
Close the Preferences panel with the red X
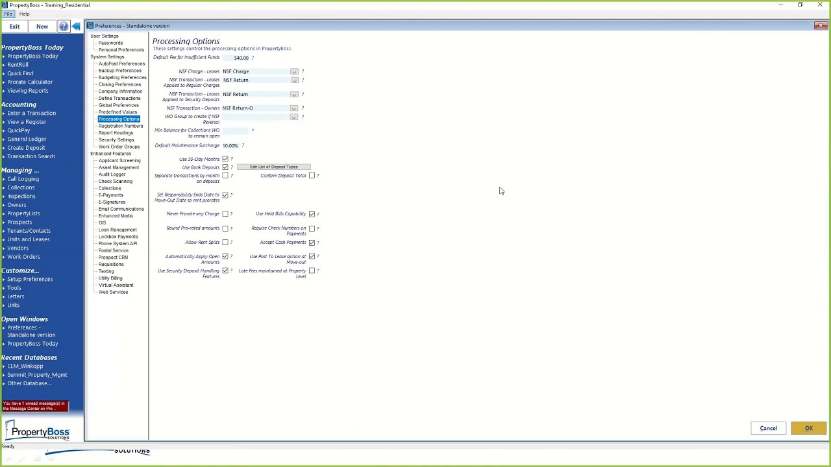pyautogui.click(x=821, y=25)
